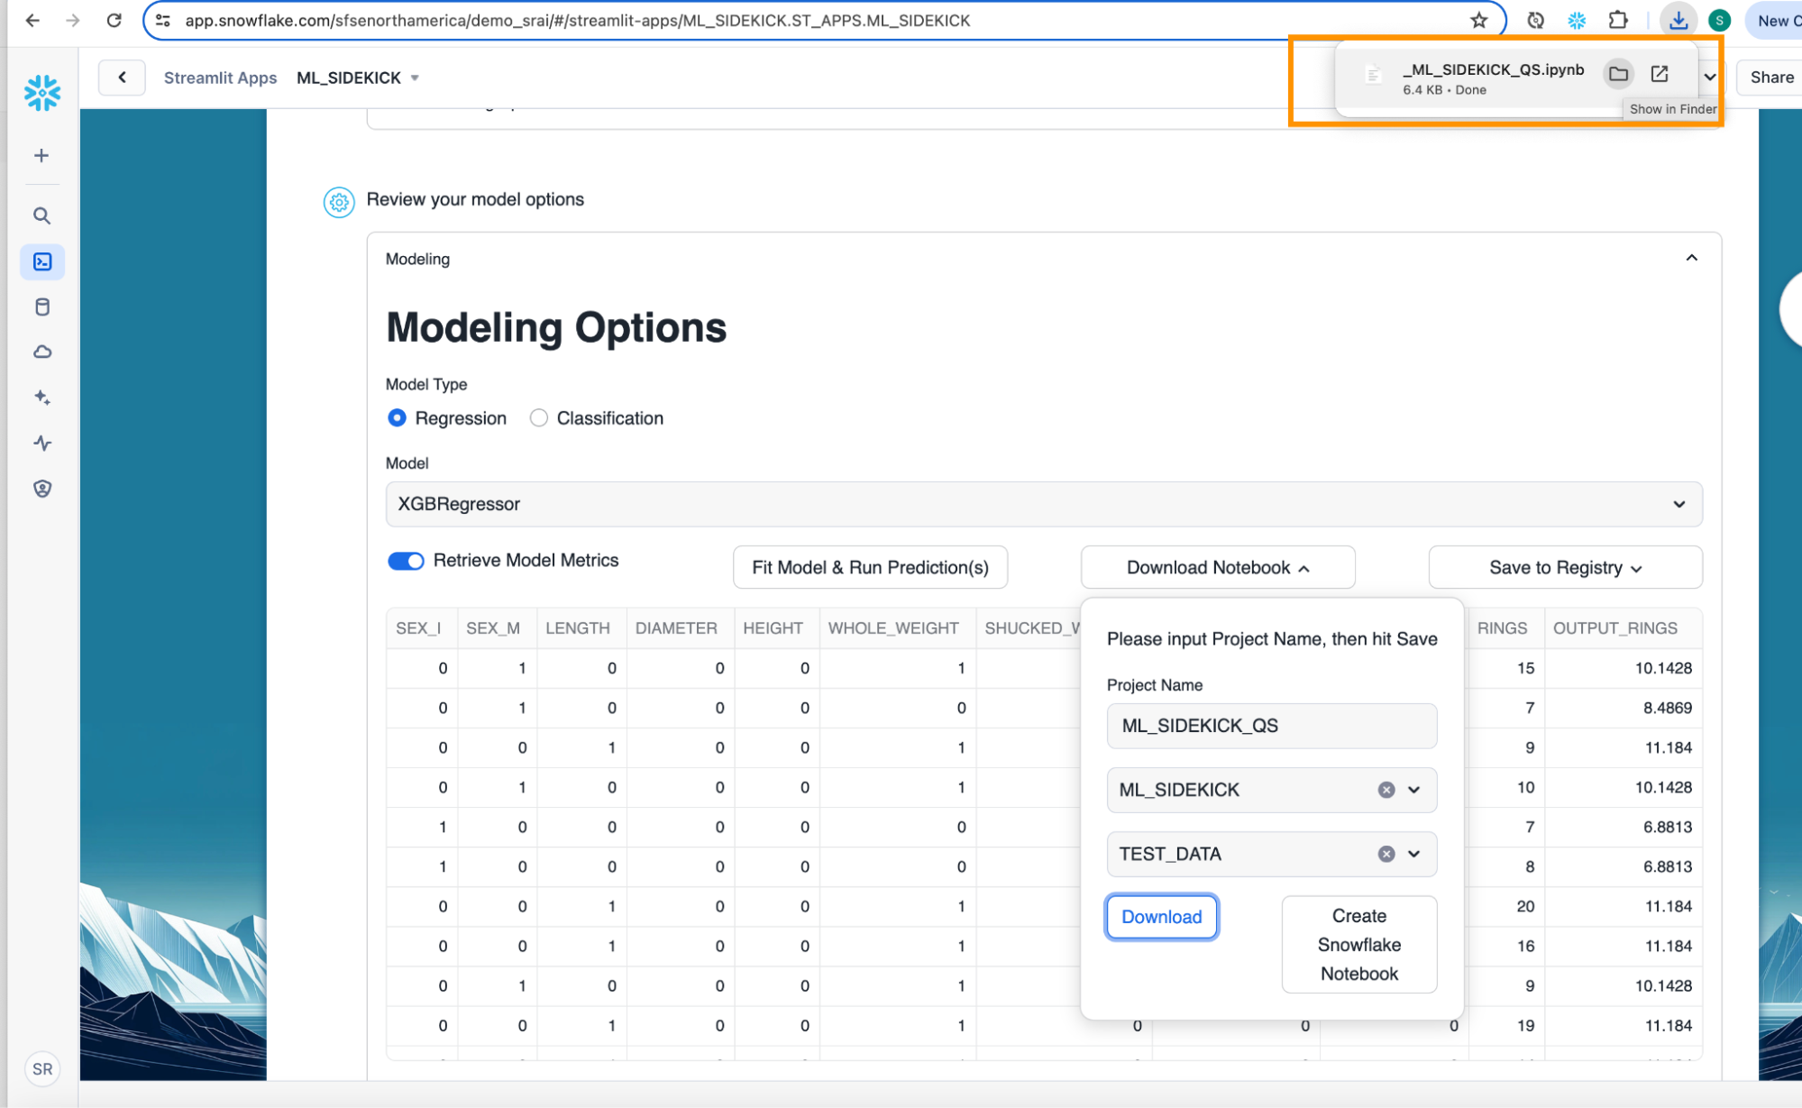Click the cloud icon in sidebar

coord(42,353)
